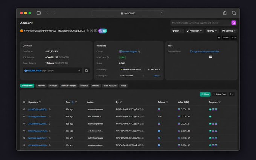Open the wallet icon next to the USDC selector
This screenshot has width=256, height=160.
(x=87, y=70)
